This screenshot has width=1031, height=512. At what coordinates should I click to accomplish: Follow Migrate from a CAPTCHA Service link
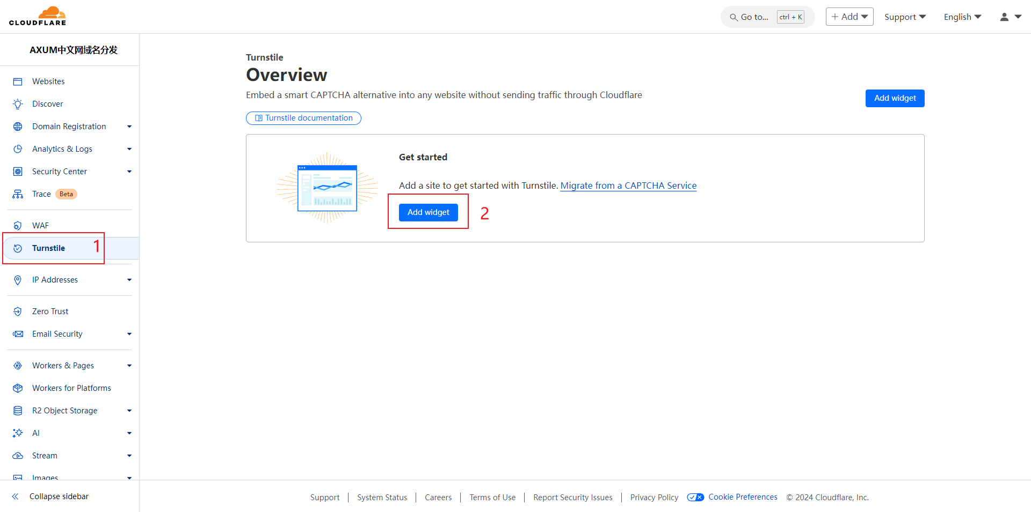pyautogui.click(x=628, y=185)
